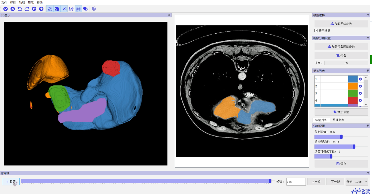Open the 标注 menu
This screenshot has height=194, width=372.
pos(13,3)
